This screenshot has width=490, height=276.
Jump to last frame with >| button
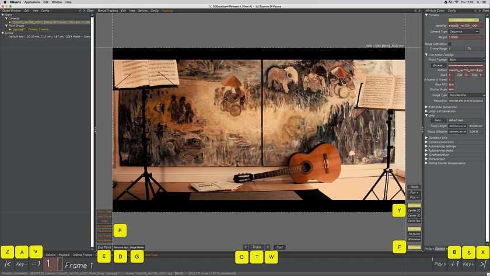pos(483,264)
